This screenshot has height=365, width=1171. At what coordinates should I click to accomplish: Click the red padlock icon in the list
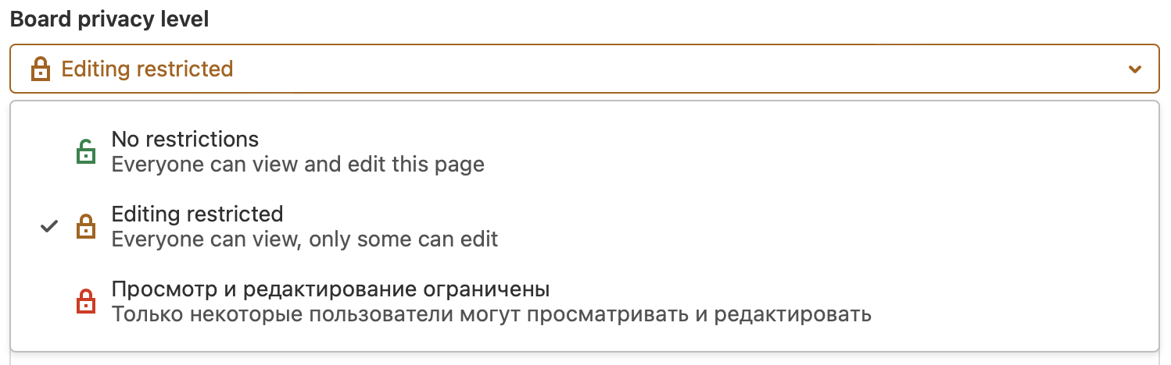point(85,302)
